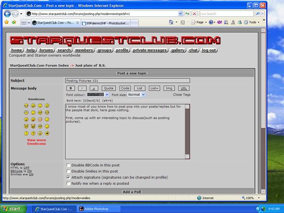
Task: Open the private messages nav item
Action: coord(149,50)
